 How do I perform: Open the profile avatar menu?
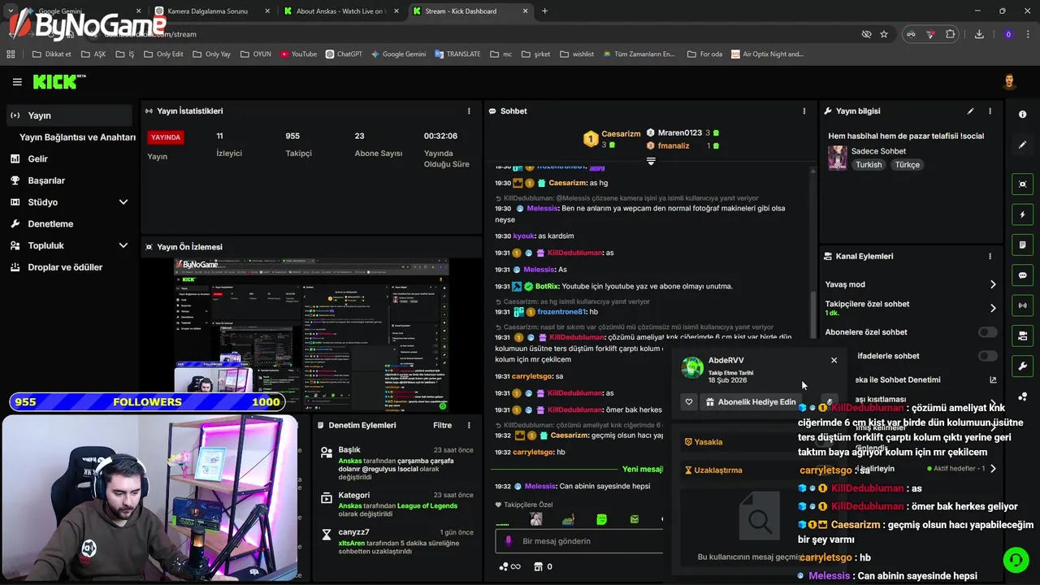(1009, 82)
